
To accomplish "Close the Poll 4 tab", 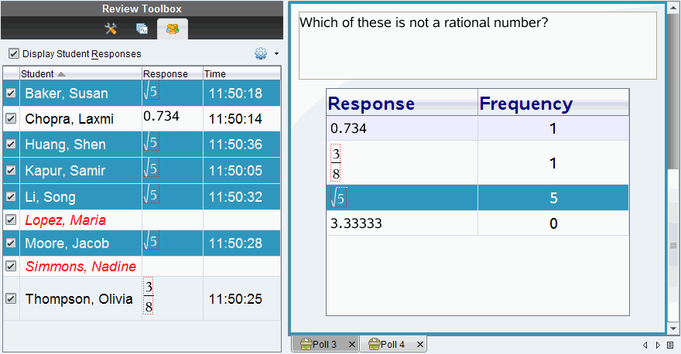I will pyautogui.click(x=419, y=345).
